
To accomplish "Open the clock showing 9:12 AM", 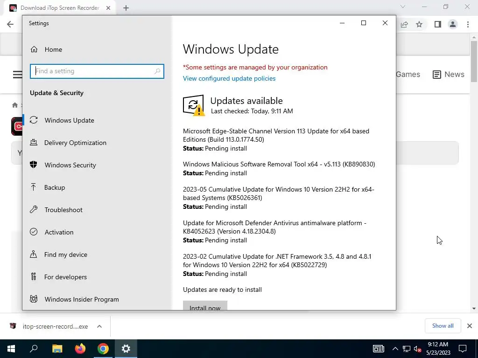I will pos(438,349).
